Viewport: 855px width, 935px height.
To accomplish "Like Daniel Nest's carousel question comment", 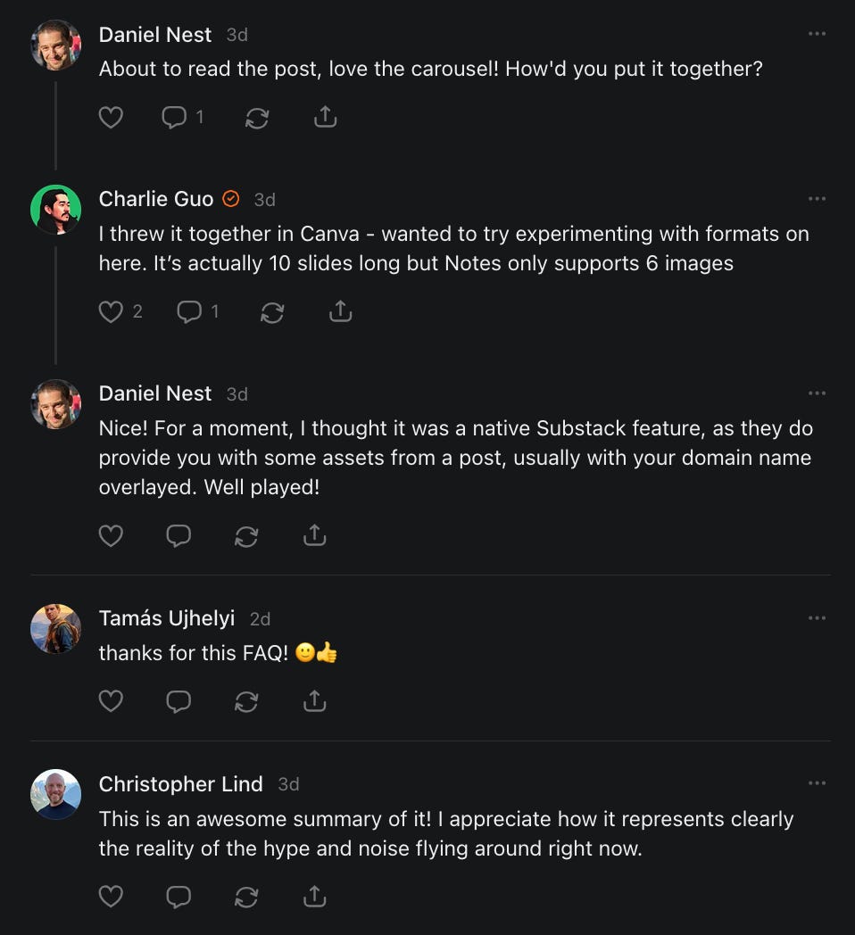I will [x=111, y=117].
